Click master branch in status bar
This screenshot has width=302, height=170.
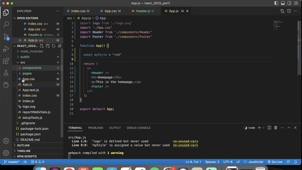tap(11, 162)
